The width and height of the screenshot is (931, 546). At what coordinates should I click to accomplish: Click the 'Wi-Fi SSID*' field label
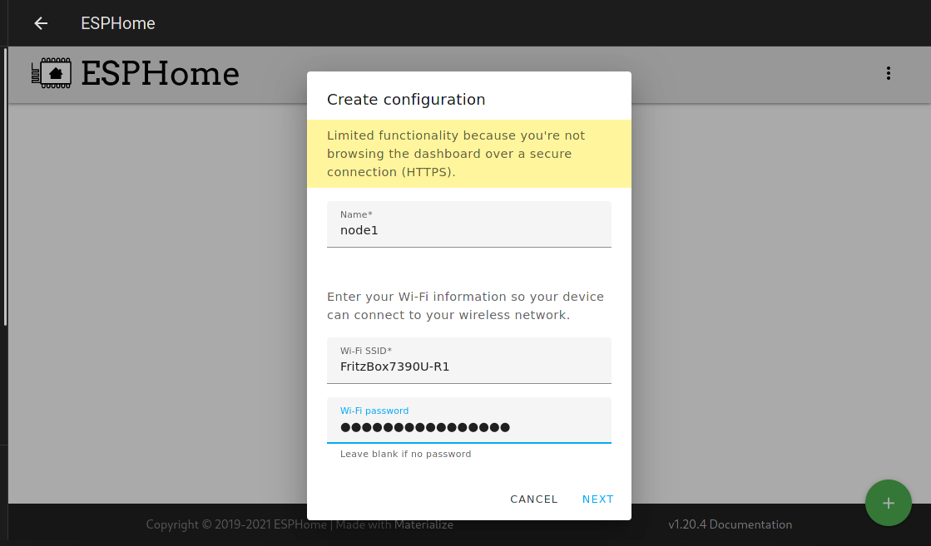[365, 352]
